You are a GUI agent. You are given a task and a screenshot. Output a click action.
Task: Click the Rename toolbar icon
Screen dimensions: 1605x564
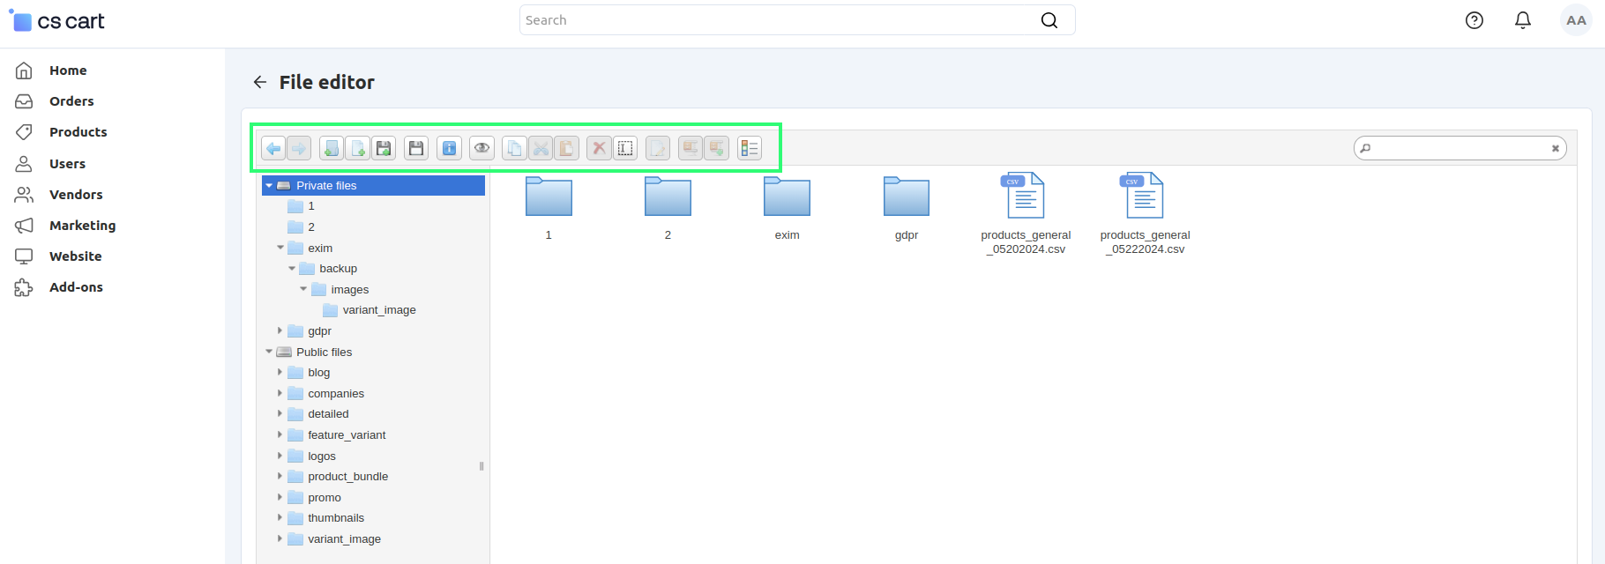(625, 148)
